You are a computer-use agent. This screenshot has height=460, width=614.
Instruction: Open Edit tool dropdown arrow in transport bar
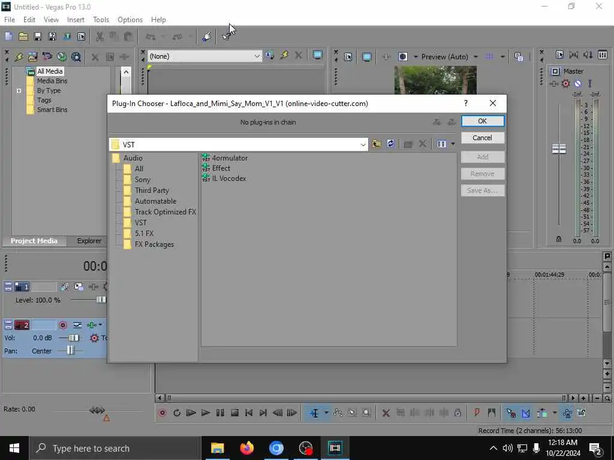(326, 413)
